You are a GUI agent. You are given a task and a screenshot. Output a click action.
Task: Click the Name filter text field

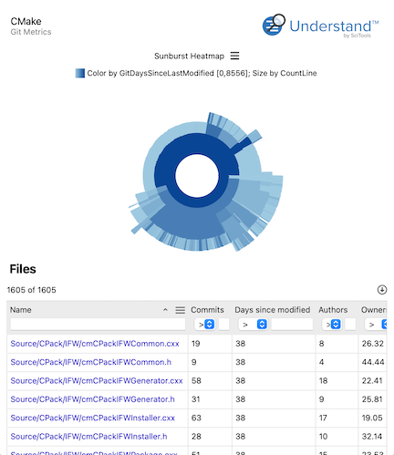pyautogui.click(x=98, y=325)
